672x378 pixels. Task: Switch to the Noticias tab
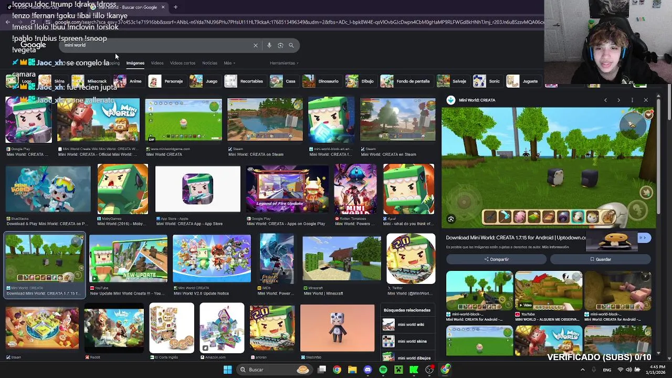click(209, 63)
